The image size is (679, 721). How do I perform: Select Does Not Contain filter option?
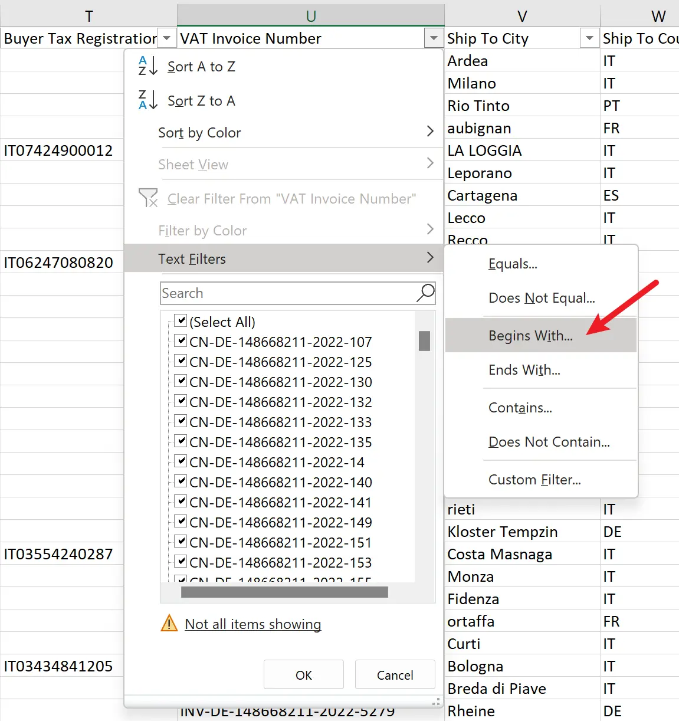(549, 442)
